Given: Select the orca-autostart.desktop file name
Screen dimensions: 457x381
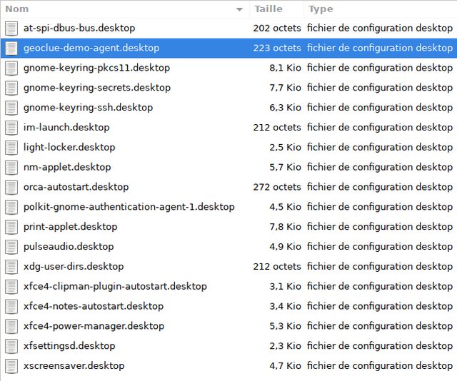Looking at the screenshot, I should click(x=76, y=187).
